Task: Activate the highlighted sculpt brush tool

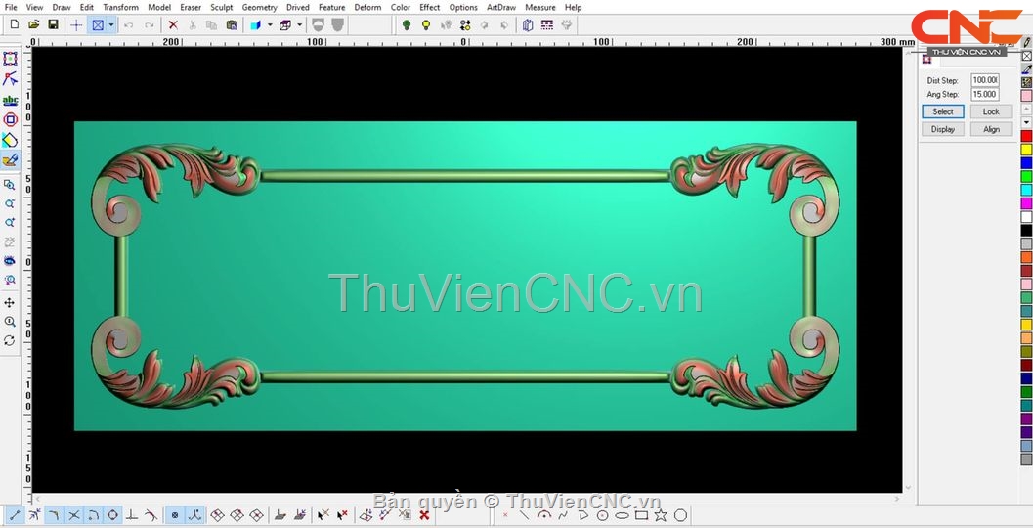Action: (x=10, y=160)
